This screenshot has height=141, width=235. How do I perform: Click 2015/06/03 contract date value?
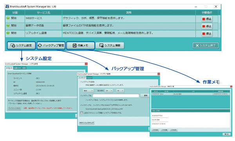45,86
